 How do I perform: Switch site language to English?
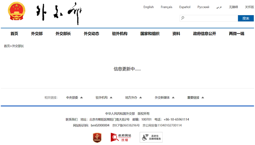pyautogui.click(x=149, y=7)
